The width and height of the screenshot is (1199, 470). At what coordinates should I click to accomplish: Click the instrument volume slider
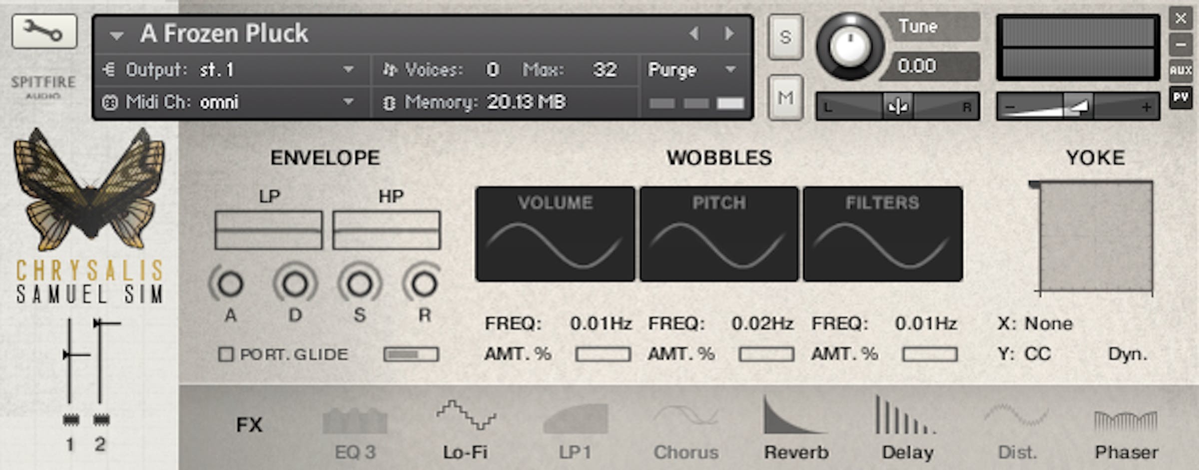[1078, 106]
